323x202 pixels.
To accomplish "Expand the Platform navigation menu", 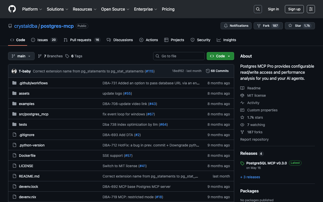I will [x=32, y=9].
